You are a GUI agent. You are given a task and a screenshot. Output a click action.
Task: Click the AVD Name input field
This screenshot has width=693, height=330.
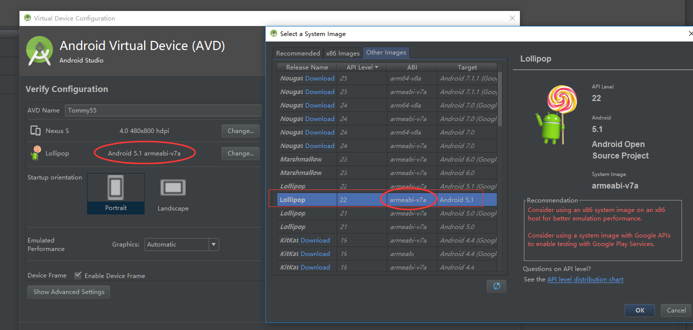click(163, 110)
